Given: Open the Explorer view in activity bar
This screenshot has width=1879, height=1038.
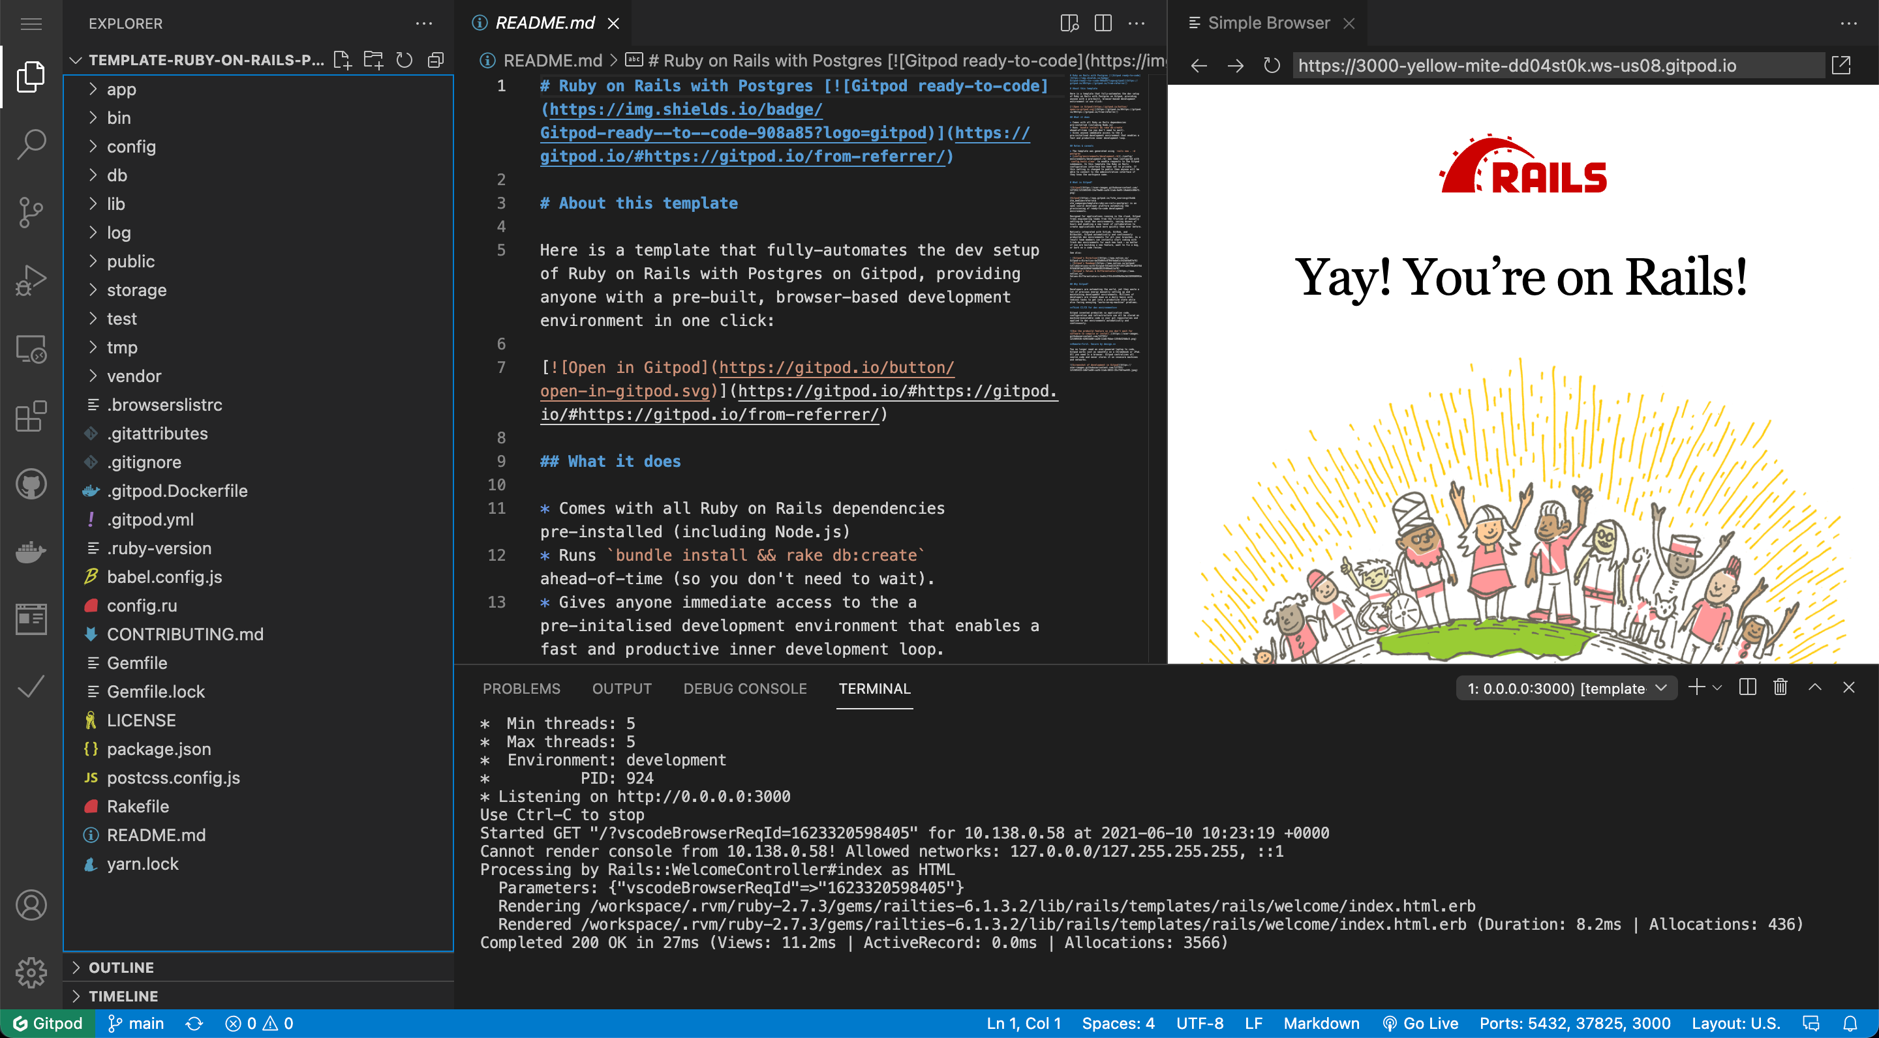Looking at the screenshot, I should pyautogui.click(x=31, y=78).
